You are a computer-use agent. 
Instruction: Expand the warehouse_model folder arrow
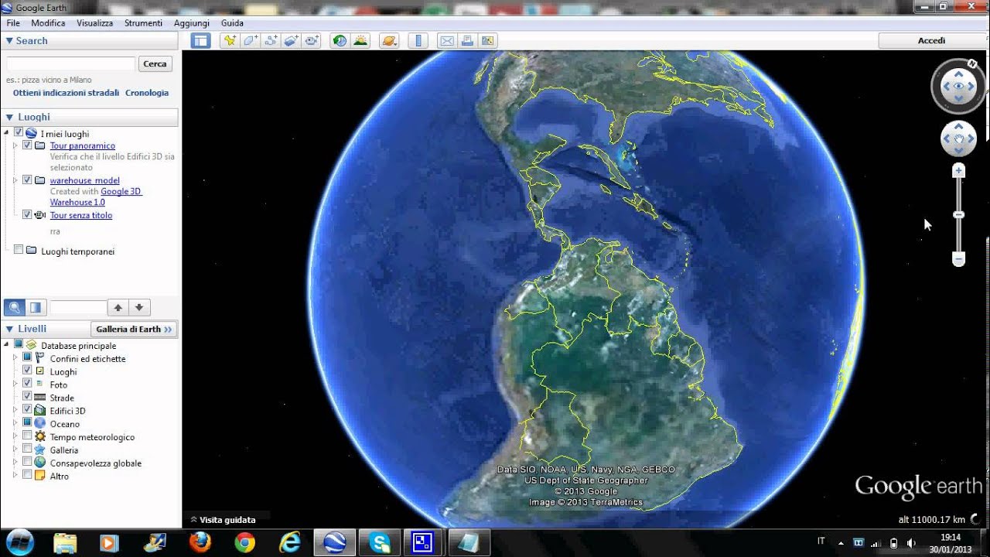tap(15, 180)
